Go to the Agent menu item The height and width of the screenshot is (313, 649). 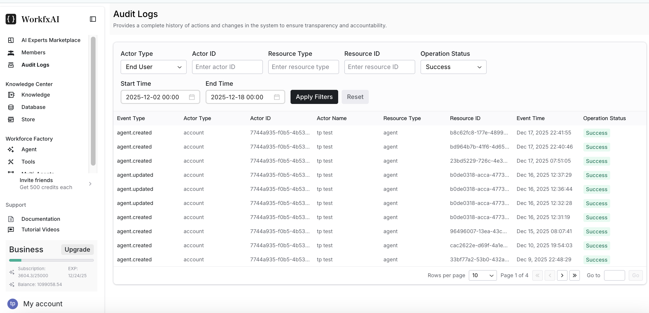click(29, 149)
